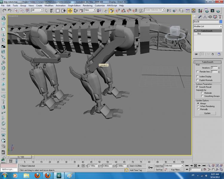Click the Update button
Viewport: 224px width, 179px height.
pyautogui.click(x=207, y=113)
